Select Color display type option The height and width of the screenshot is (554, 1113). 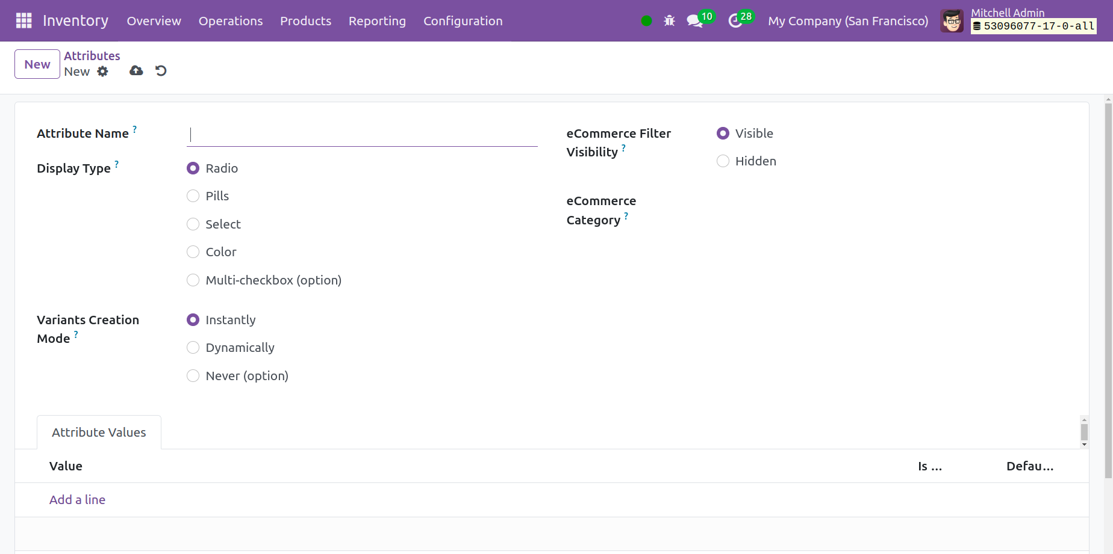pyautogui.click(x=193, y=252)
